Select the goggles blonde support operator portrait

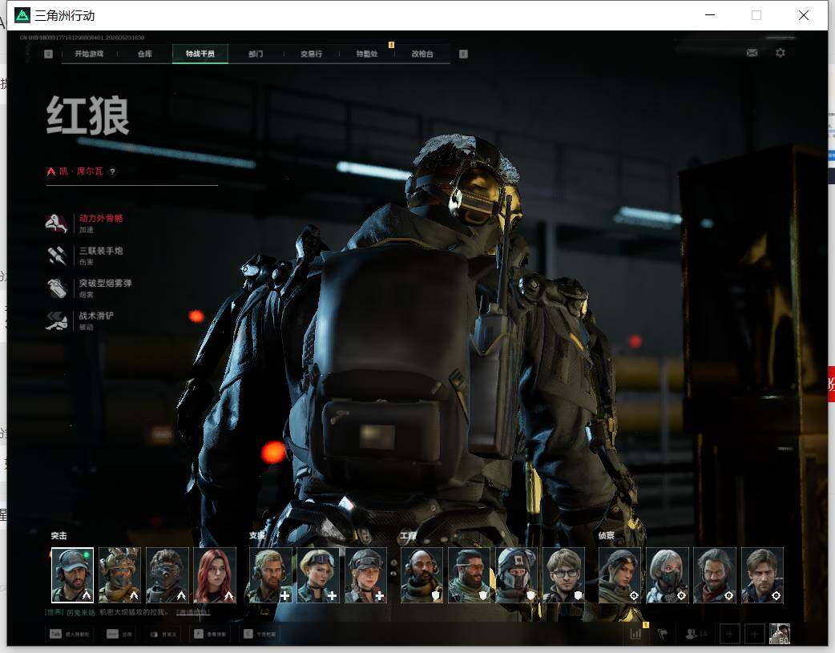318,575
